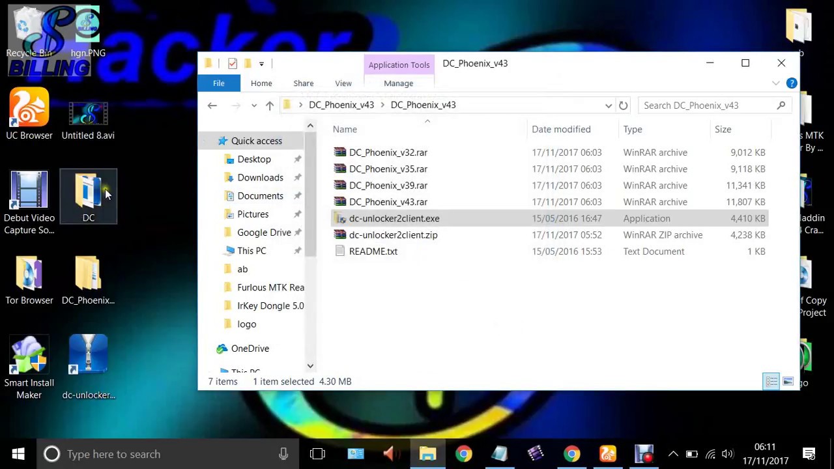The width and height of the screenshot is (834, 469).
Task: Select Downloads in navigation pane
Action: 260,177
